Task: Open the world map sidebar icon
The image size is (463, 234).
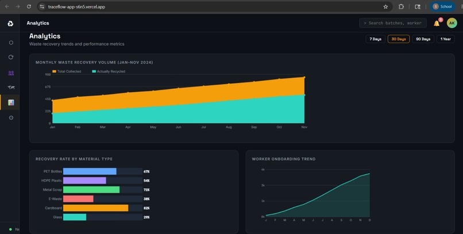Action: coord(11,87)
